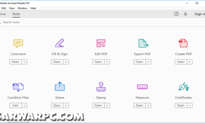205x123 pixels.
Task: Expand the Export PDF dropdown arrow
Action: click(x=148, y=62)
